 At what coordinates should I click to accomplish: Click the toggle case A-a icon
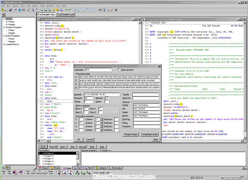coord(77,173)
